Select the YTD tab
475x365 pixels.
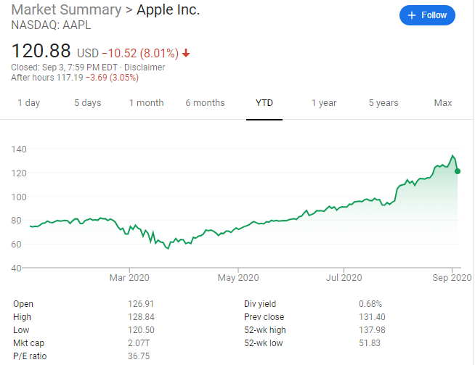coord(264,103)
